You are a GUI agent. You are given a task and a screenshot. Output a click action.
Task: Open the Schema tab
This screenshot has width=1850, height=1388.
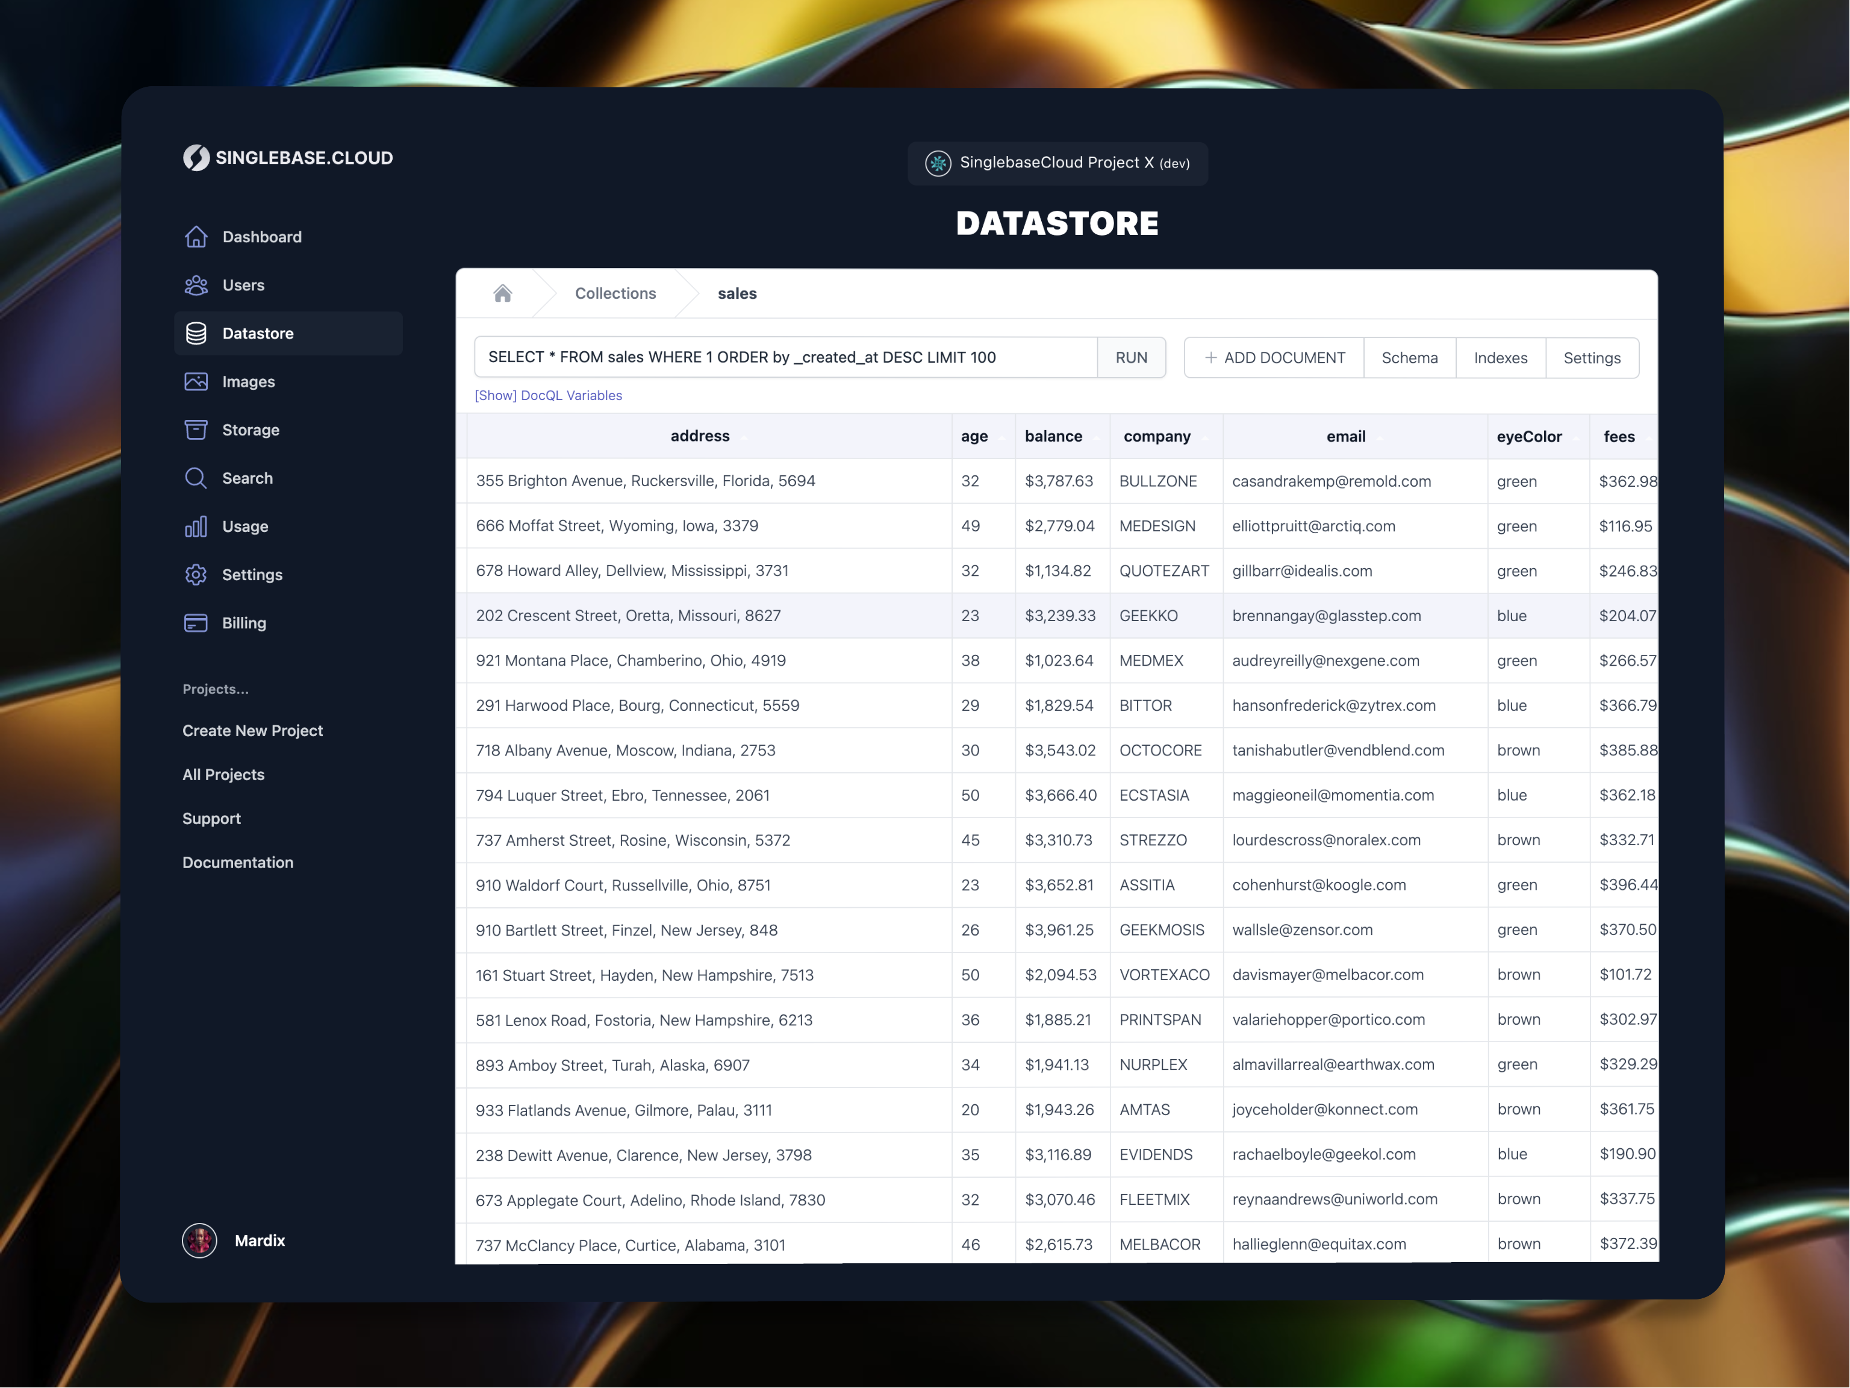click(x=1409, y=358)
